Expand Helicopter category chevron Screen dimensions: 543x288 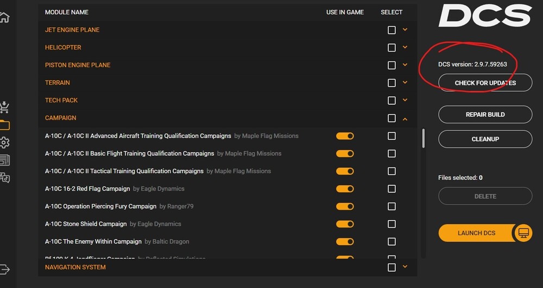coord(405,47)
